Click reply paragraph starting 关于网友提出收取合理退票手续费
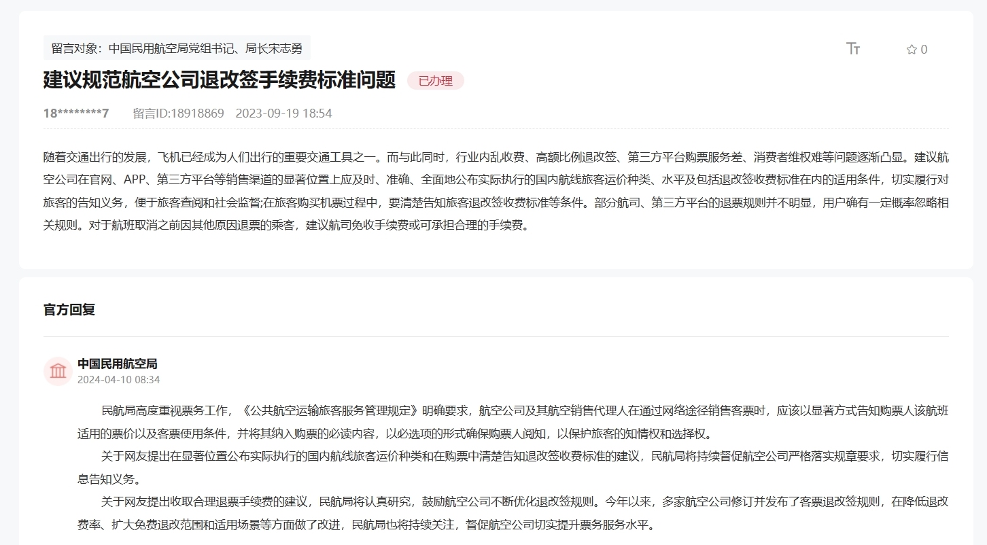This screenshot has height=545, width=987. click(513, 513)
